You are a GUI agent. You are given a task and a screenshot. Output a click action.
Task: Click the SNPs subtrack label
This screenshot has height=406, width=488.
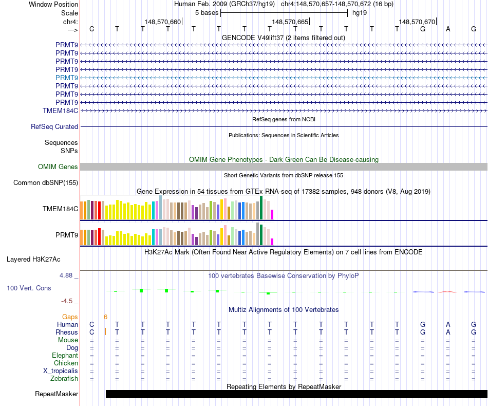tap(69, 151)
